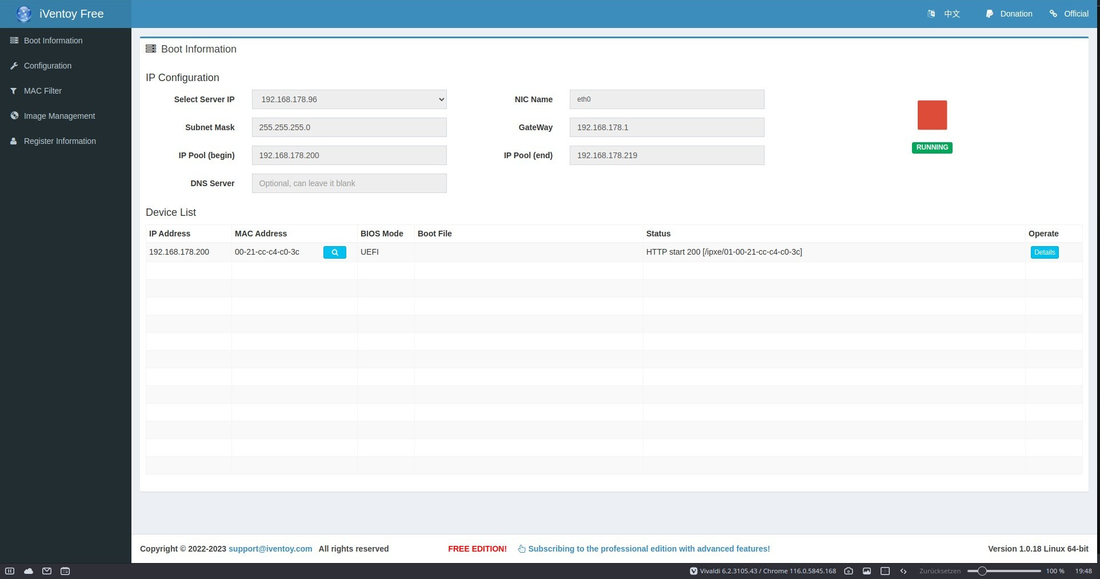Expand the Select Server IP dropdown
Viewport: 1100px width, 579px height.
(x=349, y=99)
